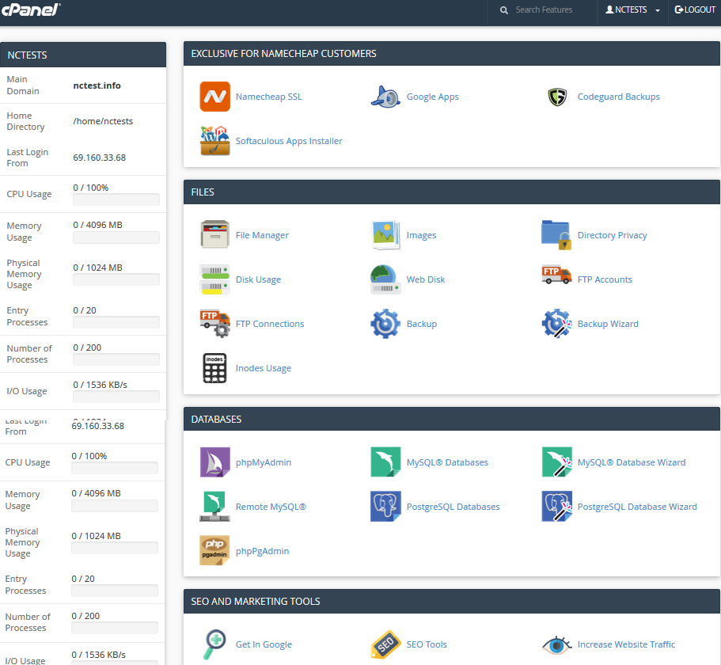
Task: Select the Codeguard Backups shield icon
Action: tap(557, 97)
